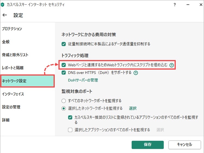Toggle 従量制接続時 data usage limit checkbox
Viewport: 204px width, 153px height.
(64, 44)
